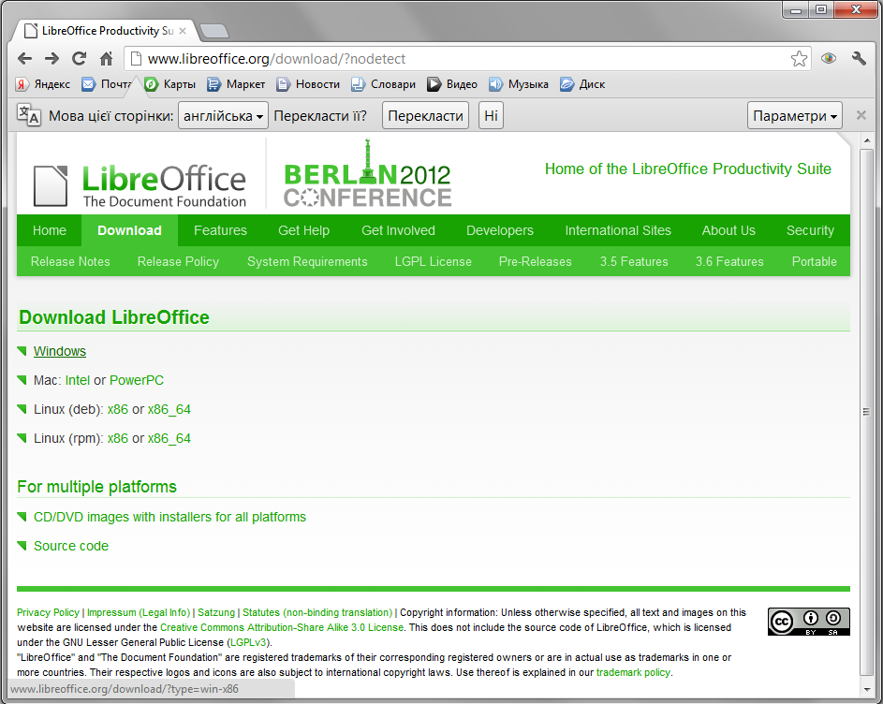Open CD/DVD images with installers link
The image size is (883, 704).
tap(169, 517)
